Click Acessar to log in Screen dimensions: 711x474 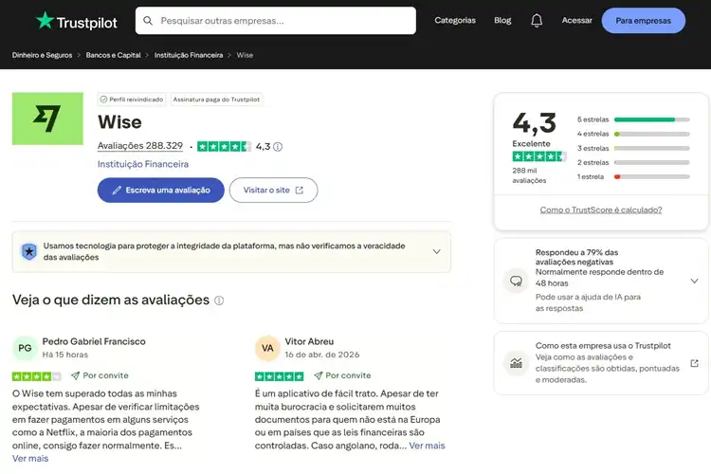(576, 21)
